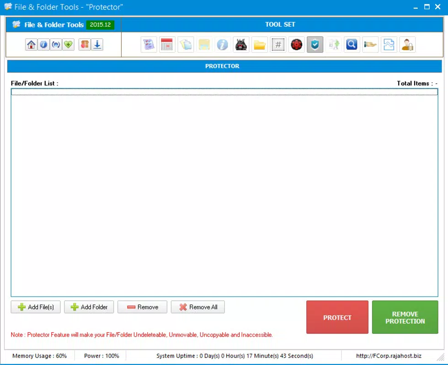Screen dimensions: 448x365
Task: Open the red book icon
Action: click(x=85, y=45)
